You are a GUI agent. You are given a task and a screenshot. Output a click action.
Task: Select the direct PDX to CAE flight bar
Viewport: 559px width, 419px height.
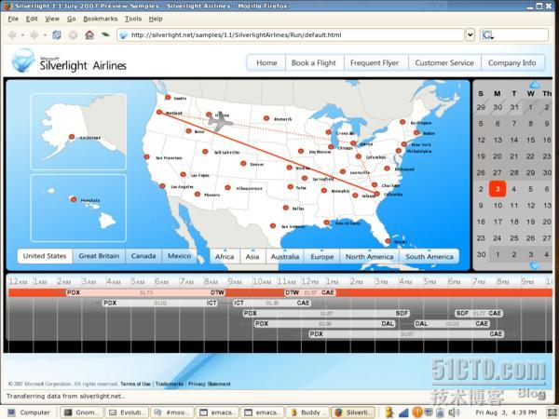406,334
